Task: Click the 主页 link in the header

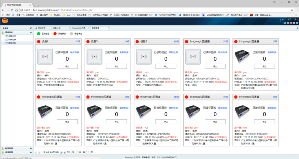Action: coord(289,20)
